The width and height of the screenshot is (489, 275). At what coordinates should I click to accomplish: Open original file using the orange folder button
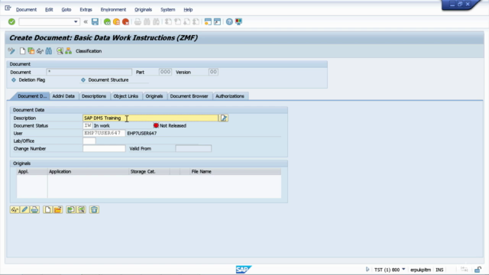[x=58, y=209]
